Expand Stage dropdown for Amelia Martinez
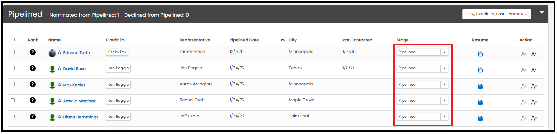 (422, 101)
